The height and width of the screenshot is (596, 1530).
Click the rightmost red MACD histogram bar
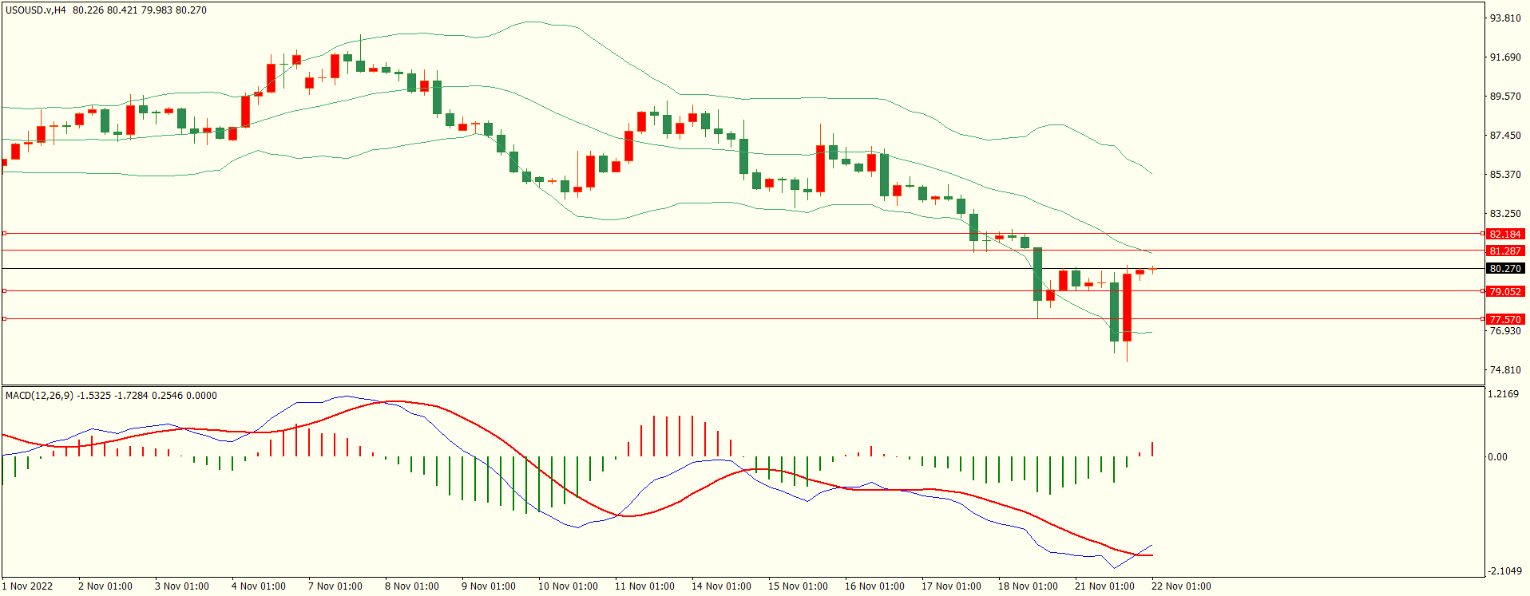(1152, 449)
